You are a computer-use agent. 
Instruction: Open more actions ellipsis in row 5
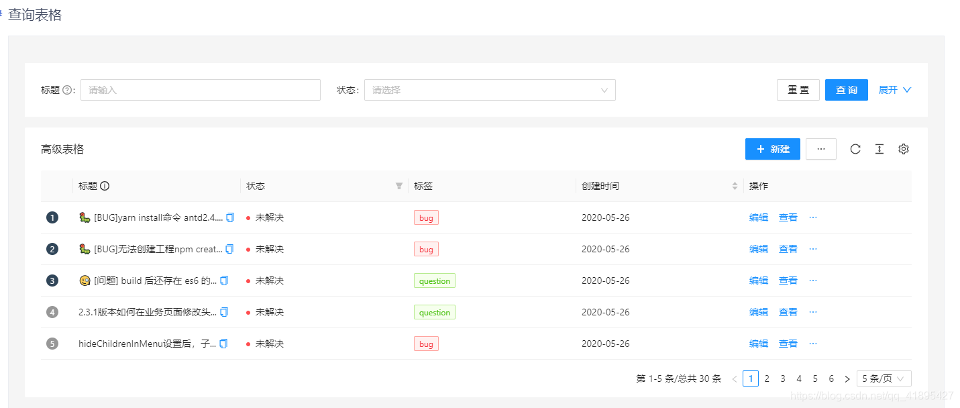pyautogui.click(x=813, y=344)
